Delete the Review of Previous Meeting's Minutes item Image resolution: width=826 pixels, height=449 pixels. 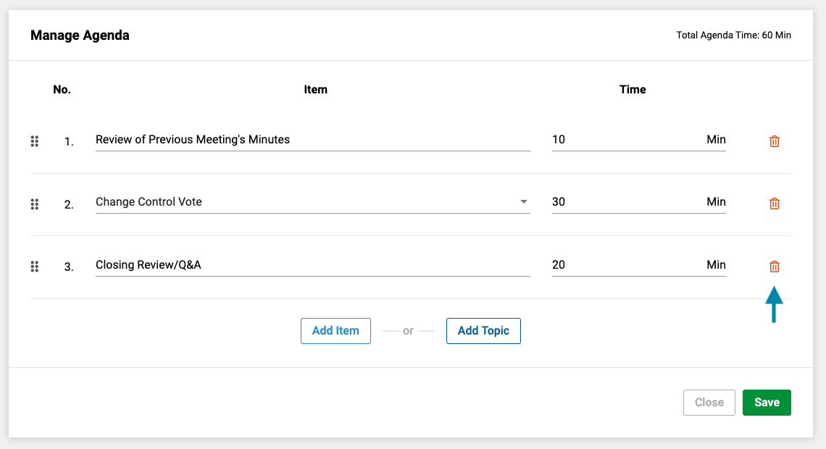point(774,141)
